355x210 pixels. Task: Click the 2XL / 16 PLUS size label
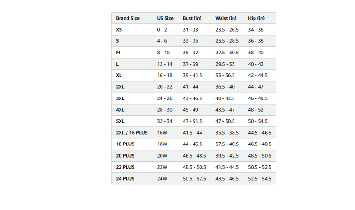click(132, 133)
